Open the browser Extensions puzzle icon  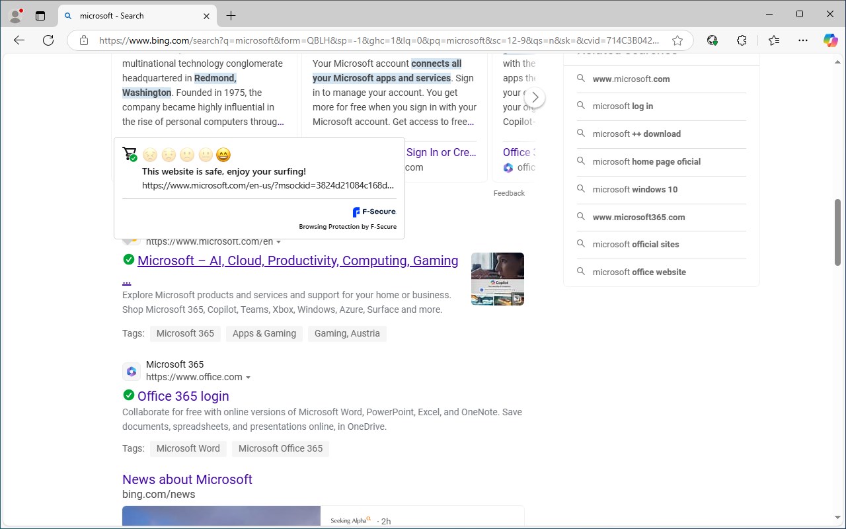tap(742, 40)
